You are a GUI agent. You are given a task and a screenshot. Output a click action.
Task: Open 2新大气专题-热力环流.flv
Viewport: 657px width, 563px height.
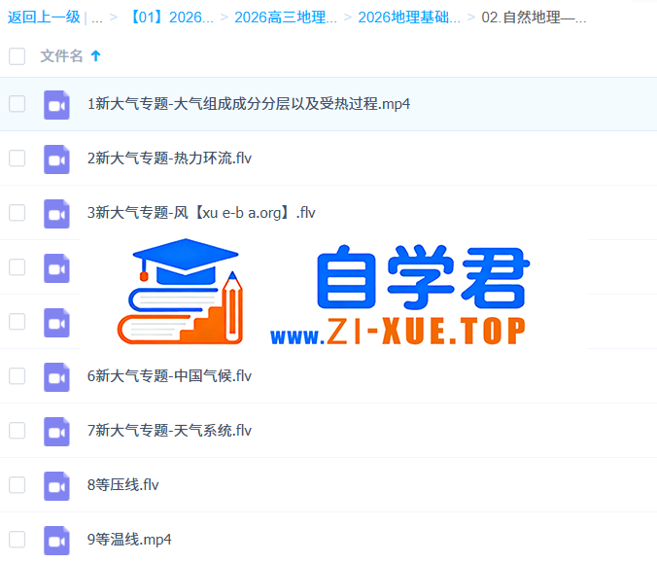coord(169,158)
